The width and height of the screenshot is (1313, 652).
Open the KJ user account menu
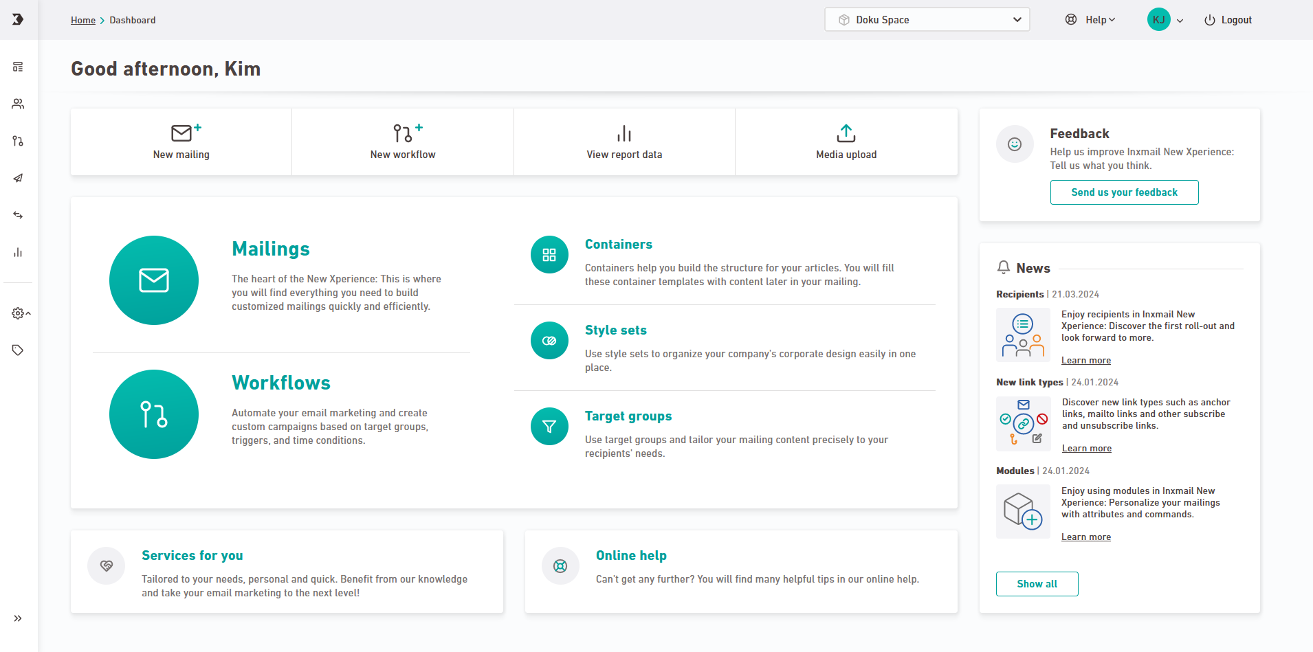point(1165,20)
